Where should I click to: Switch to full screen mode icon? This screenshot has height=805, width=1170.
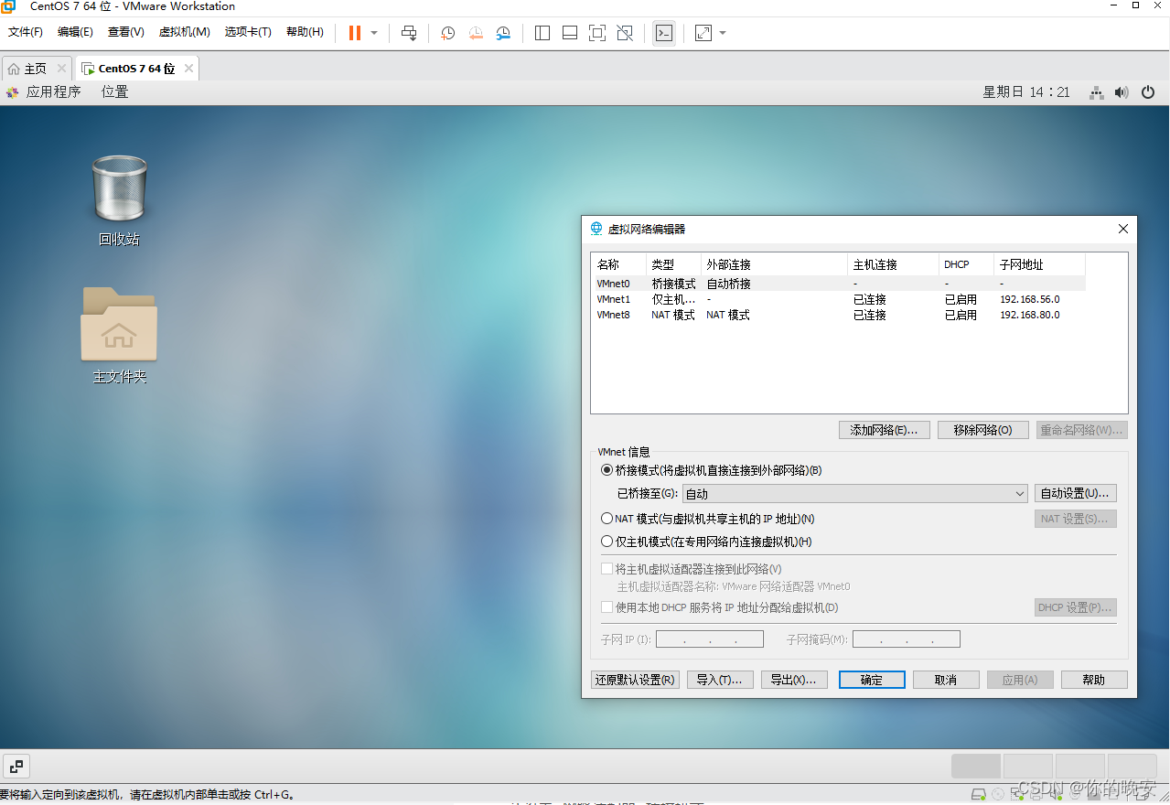coord(597,33)
